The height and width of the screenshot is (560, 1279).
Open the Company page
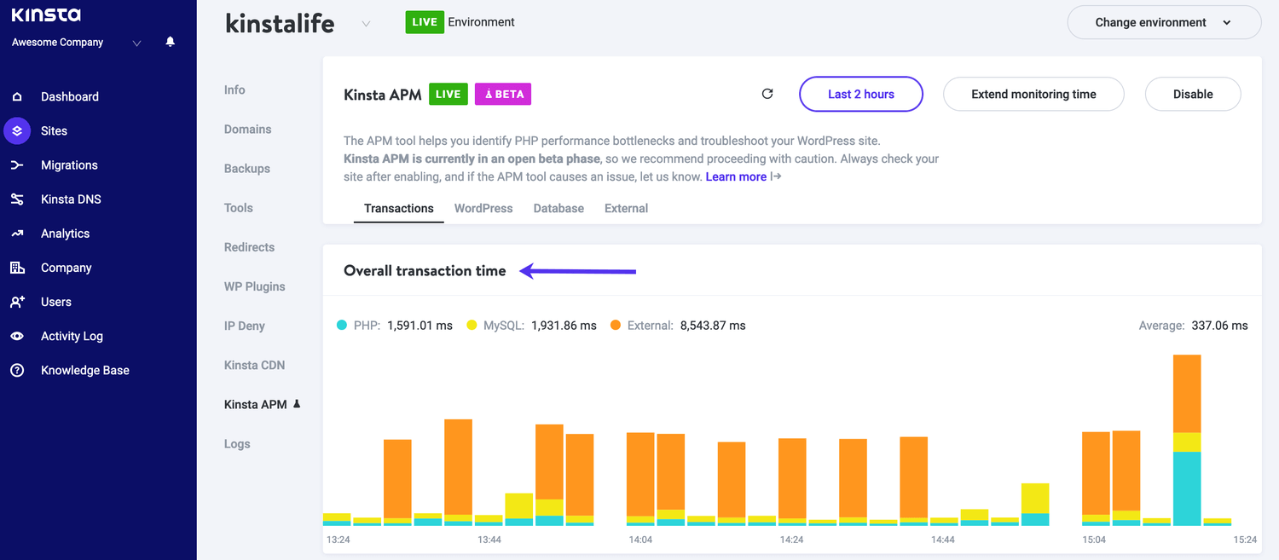point(66,268)
